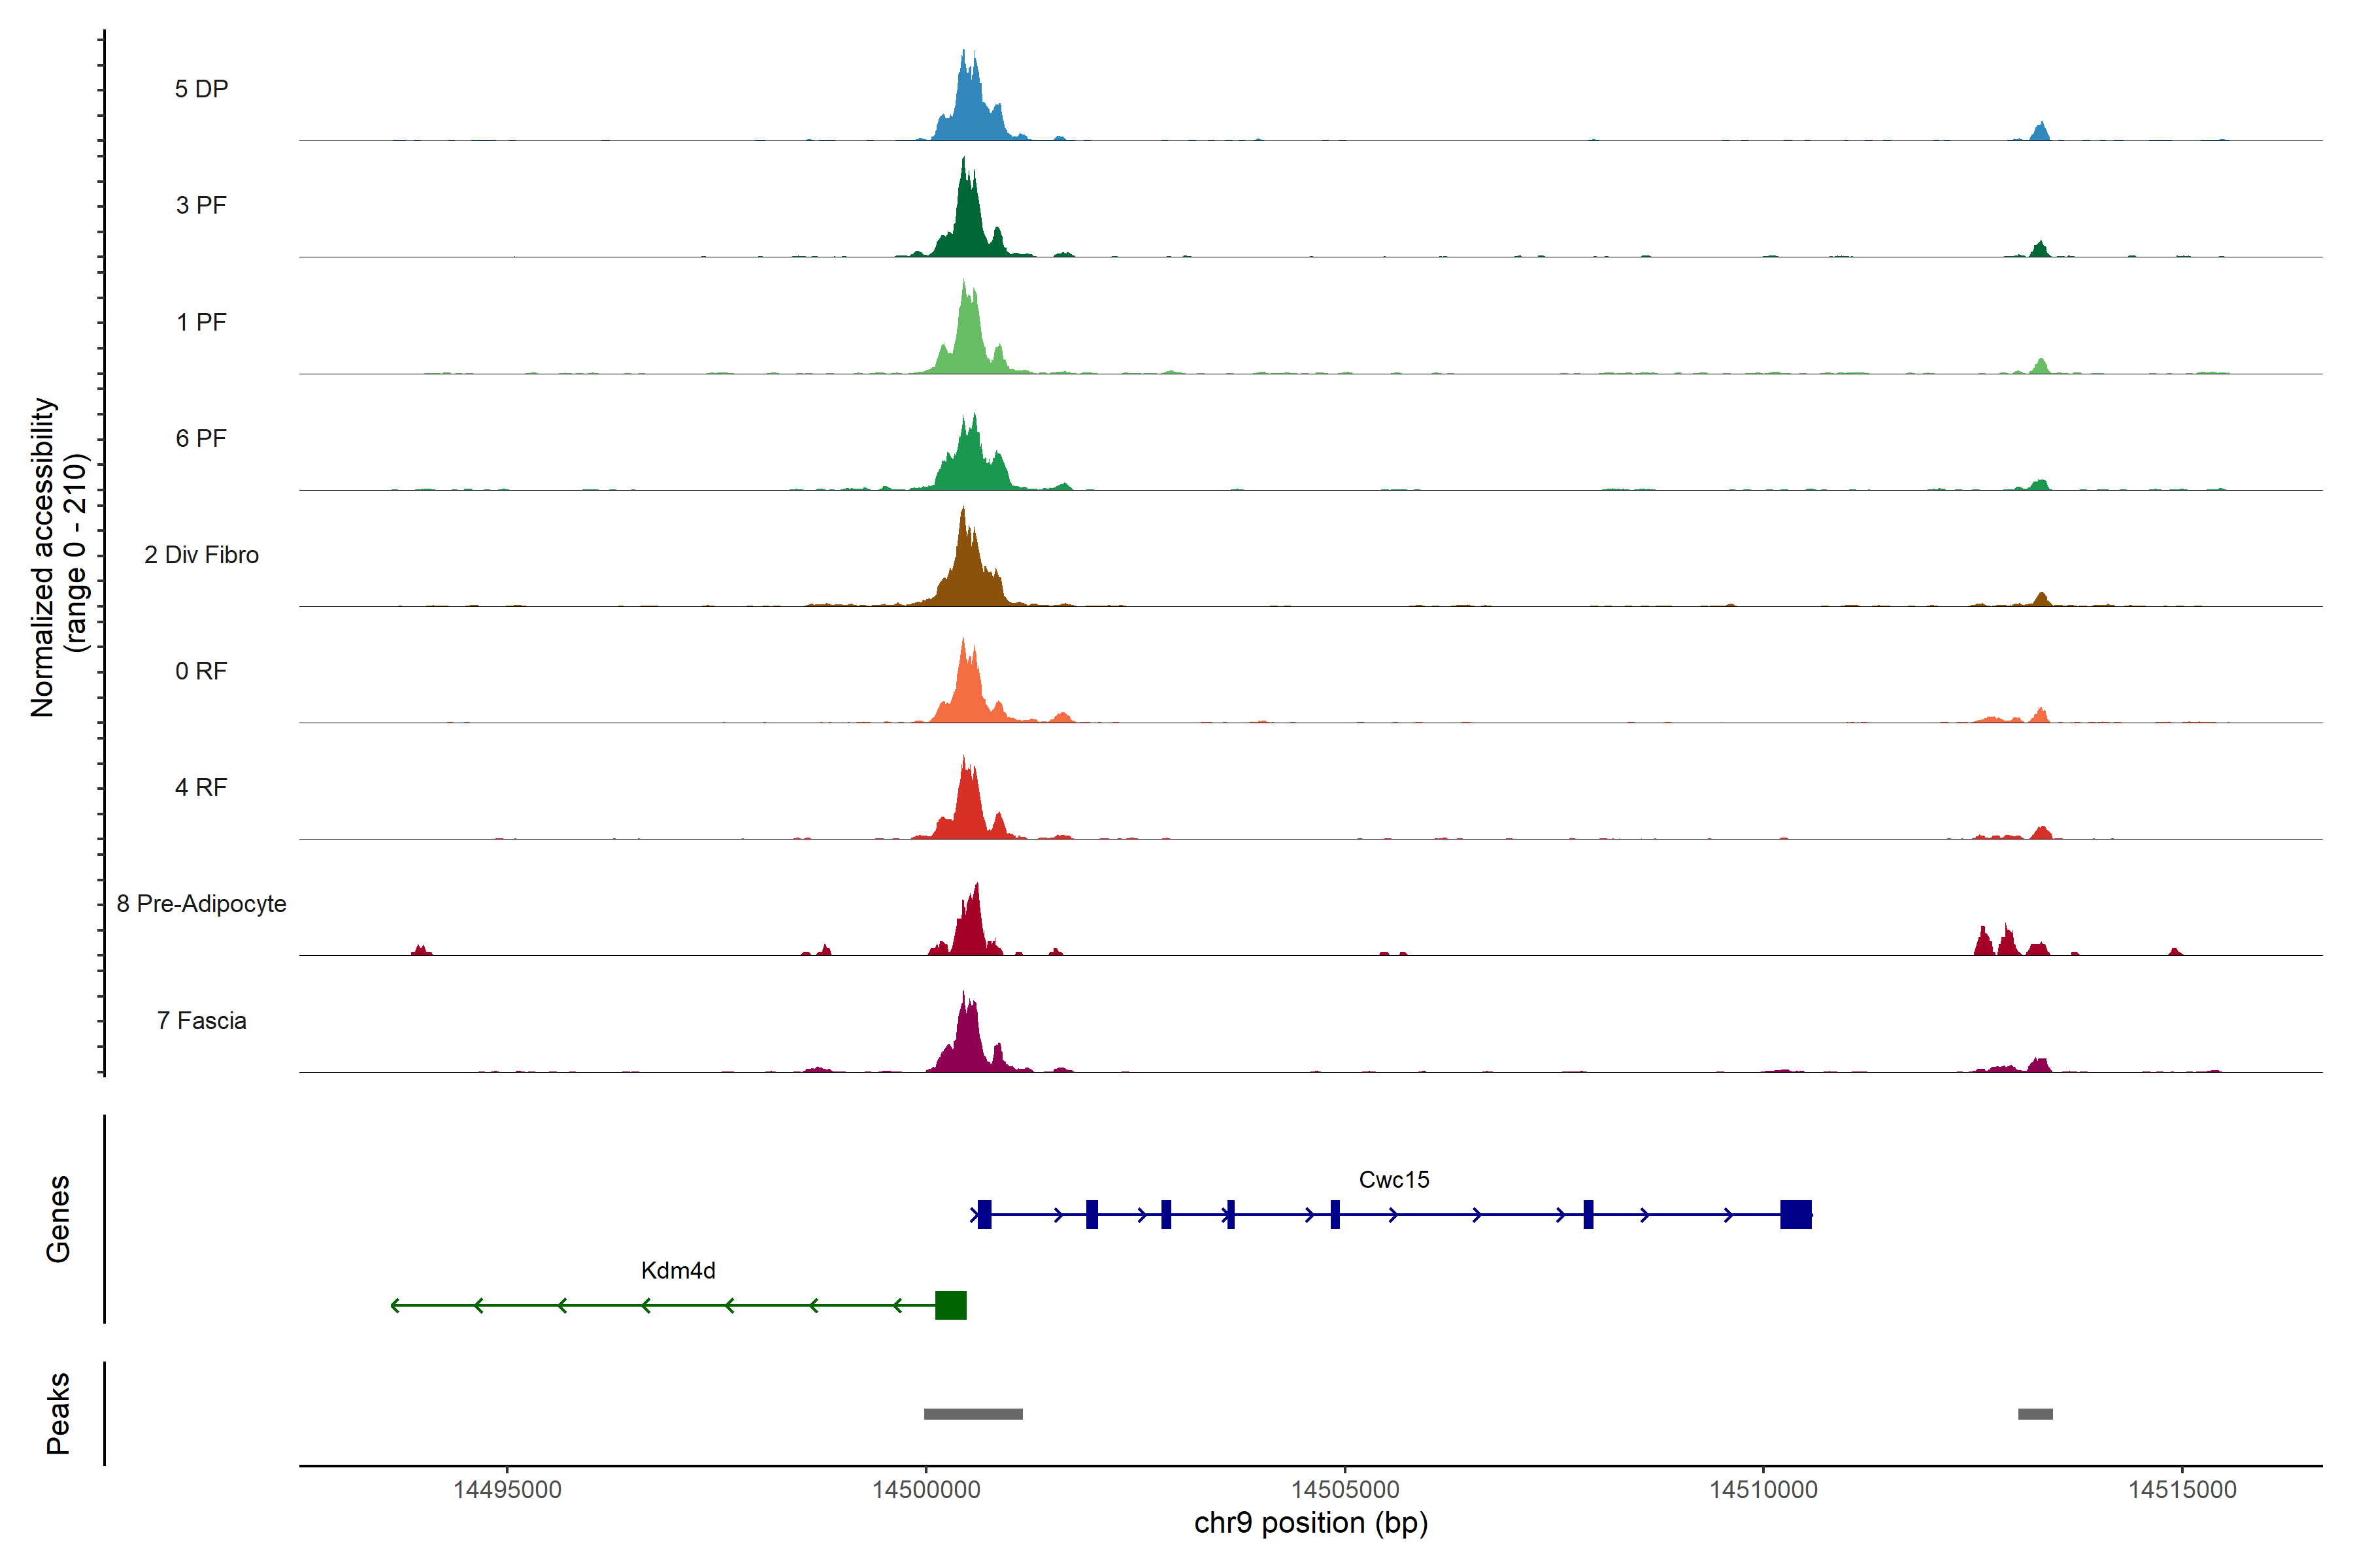
Task: Click the green Kdm4d exon box
Action: click(950, 1305)
